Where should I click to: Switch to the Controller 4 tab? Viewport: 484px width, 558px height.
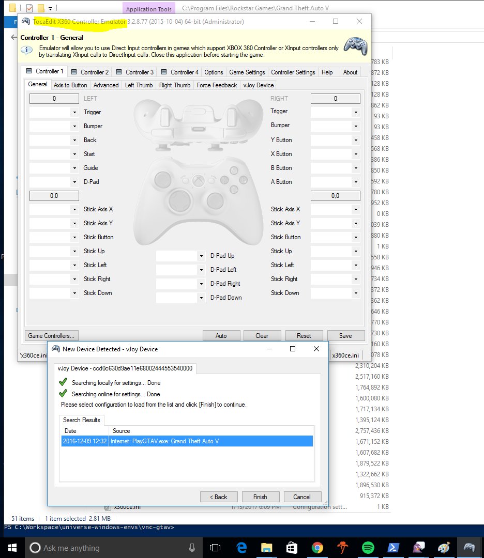pyautogui.click(x=180, y=72)
